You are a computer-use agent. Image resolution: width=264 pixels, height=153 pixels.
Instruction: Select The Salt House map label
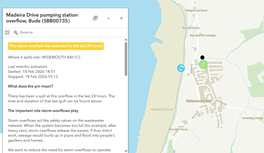coord(191,28)
